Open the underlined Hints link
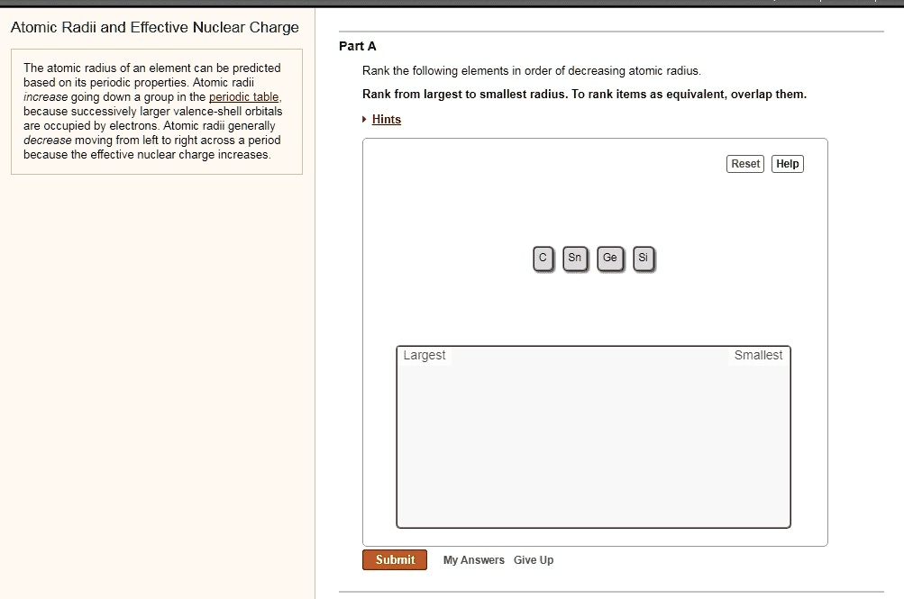 click(x=386, y=119)
